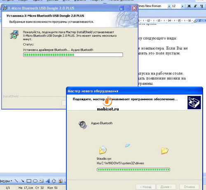Toggle italic formatting (К) in Word

[x=195, y=6]
